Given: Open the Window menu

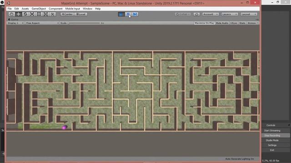Looking at the screenshot, I should coord(87,9).
